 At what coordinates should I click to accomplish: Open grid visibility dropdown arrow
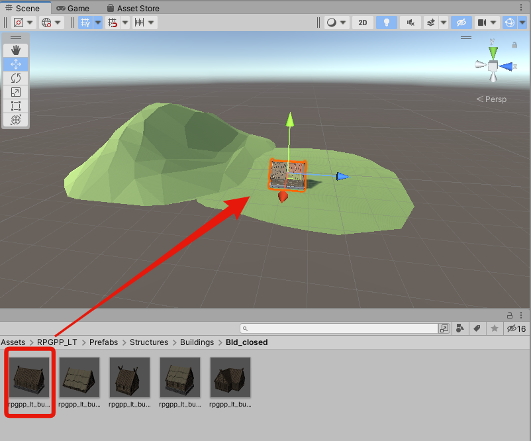(98, 23)
